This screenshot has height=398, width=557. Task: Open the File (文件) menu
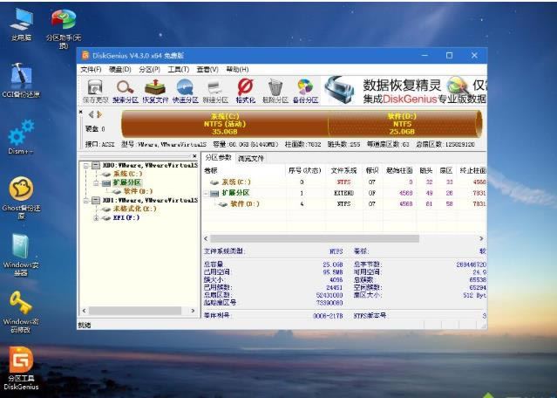91,69
